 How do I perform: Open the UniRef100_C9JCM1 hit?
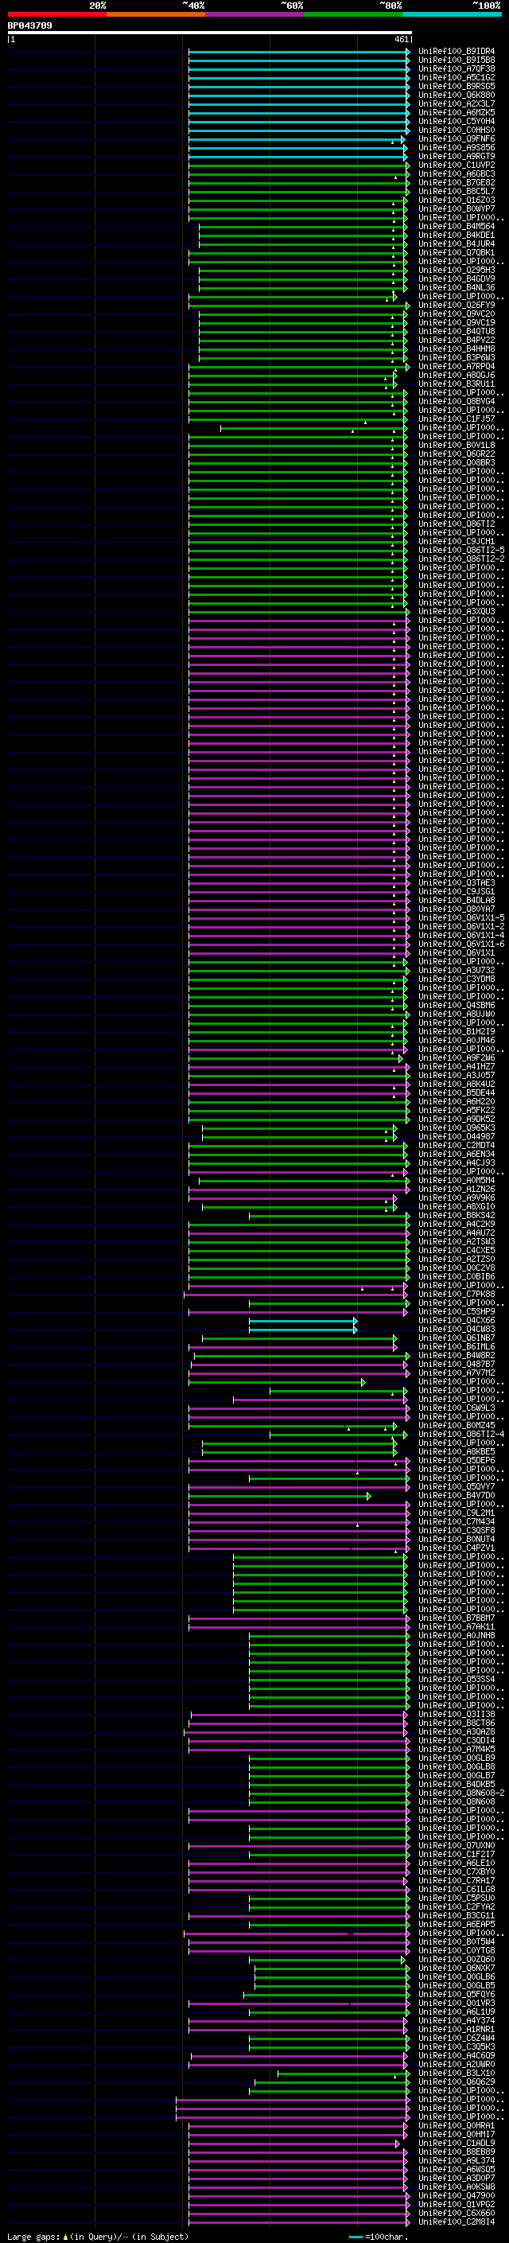click(x=456, y=542)
